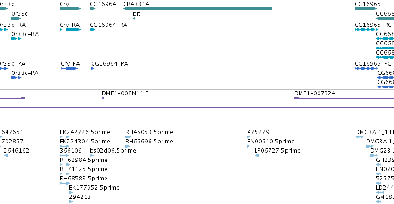
Task: Click the LD244 EST at right edge
Action: pos(380,193)
